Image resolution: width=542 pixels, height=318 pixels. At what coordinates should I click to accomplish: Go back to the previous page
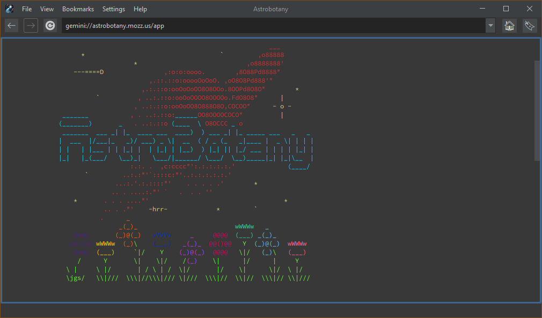(x=11, y=26)
